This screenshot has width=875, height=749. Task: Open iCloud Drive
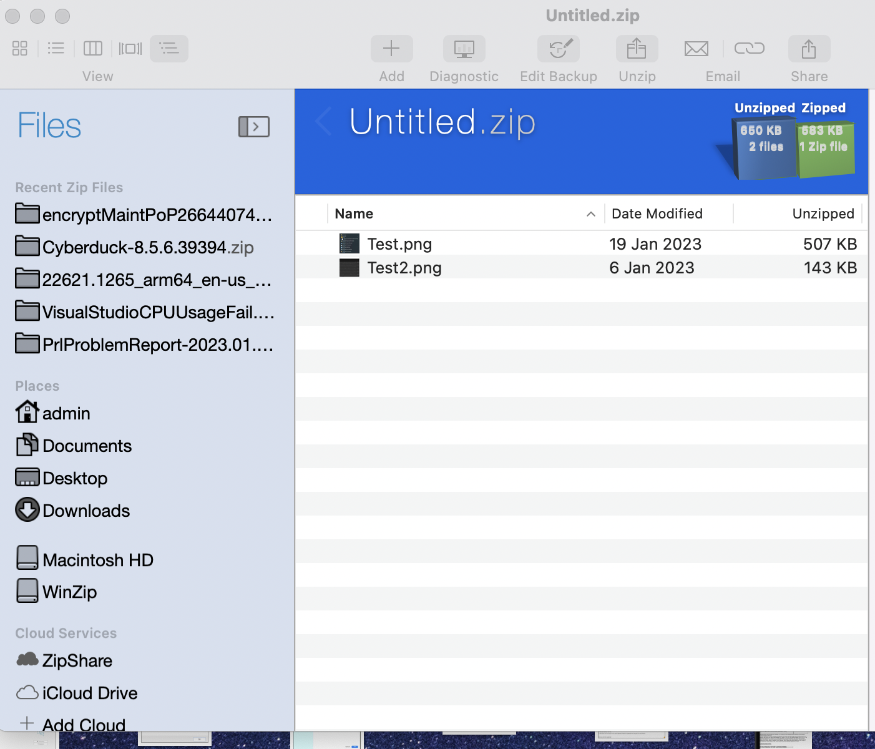[x=77, y=693]
